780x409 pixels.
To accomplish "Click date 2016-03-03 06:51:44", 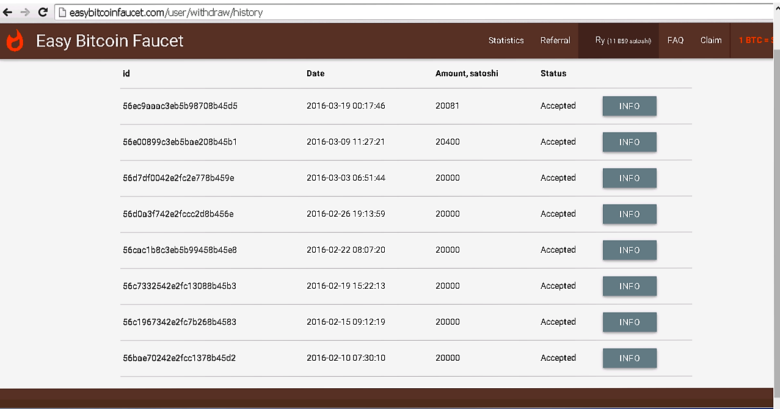I will pyautogui.click(x=346, y=178).
